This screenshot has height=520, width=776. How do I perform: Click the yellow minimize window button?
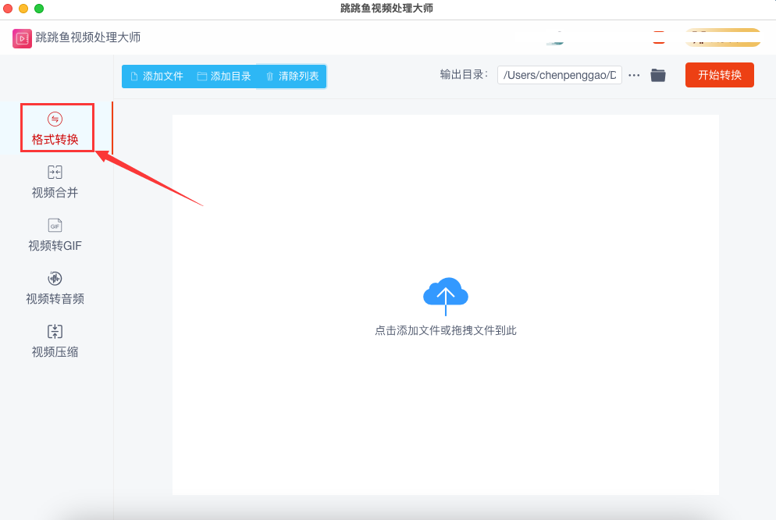pyautogui.click(x=23, y=9)
